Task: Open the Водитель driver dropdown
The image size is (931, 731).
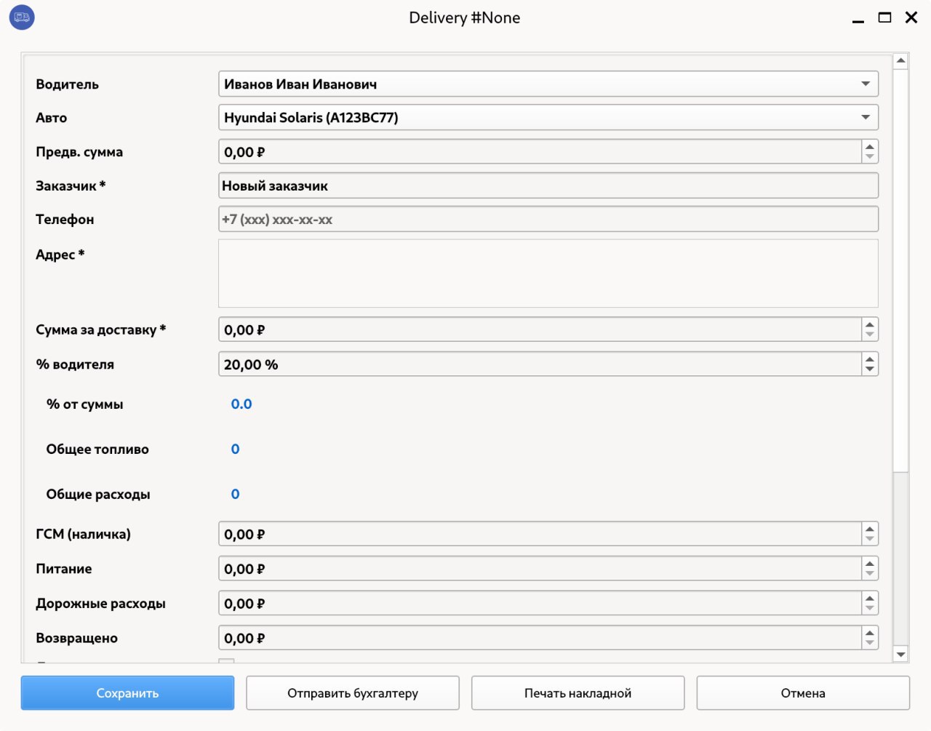Action: coord(865,84)
